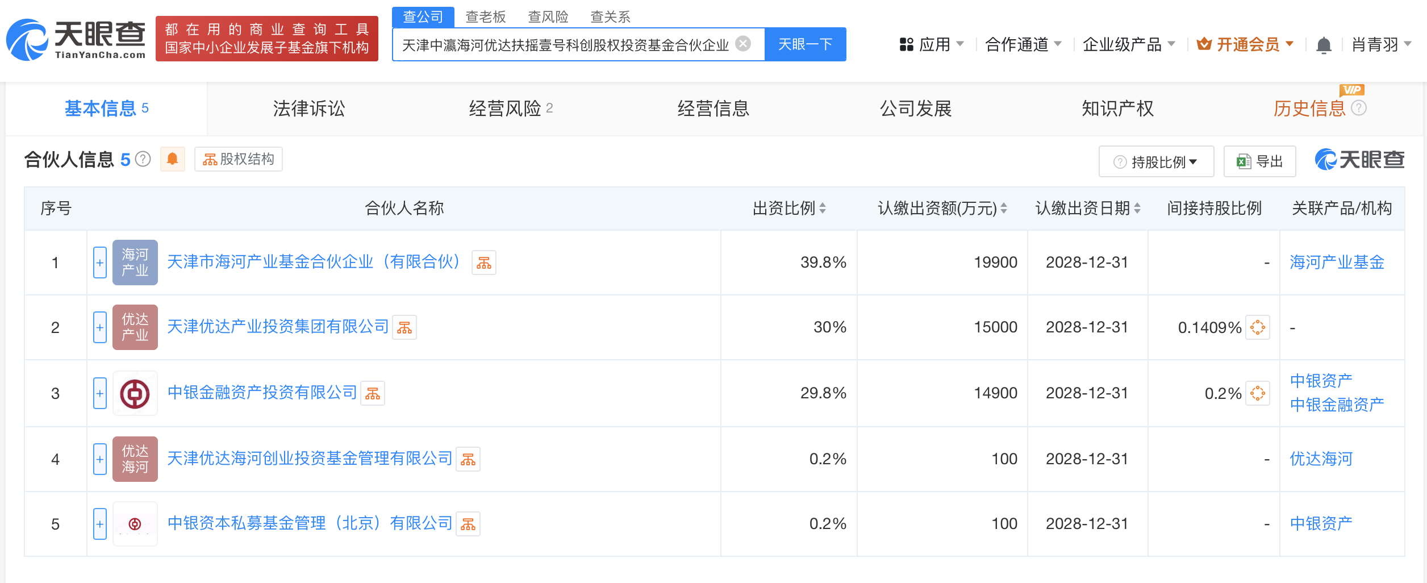Expand row 3 中银金融资产 plus toggle
The image size is (1427, 583).
pyautogui.click(x=100, y=393)
